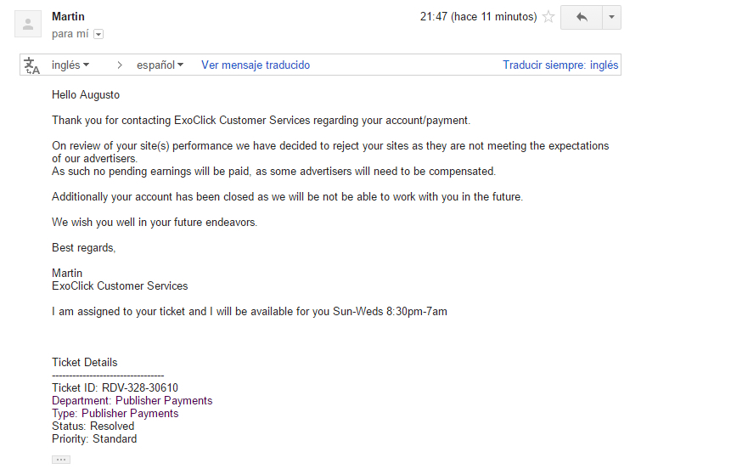Click the 'para mí' recipient text

(x=70, y=34)
